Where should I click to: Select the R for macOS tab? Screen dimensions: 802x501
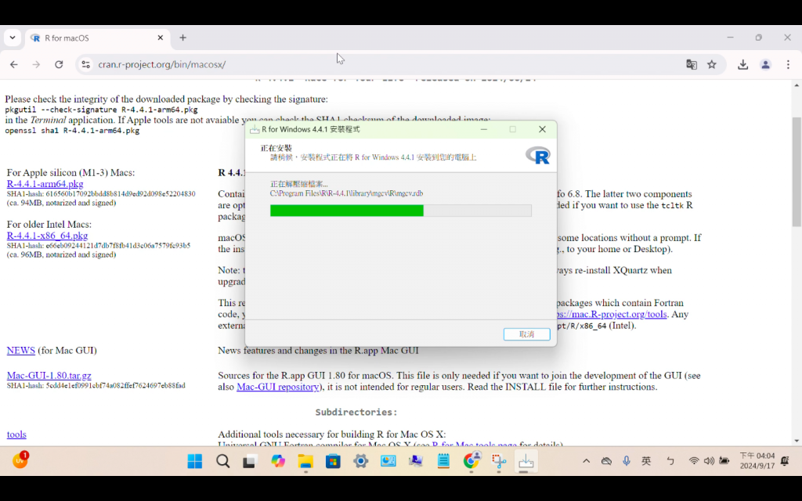point(97,38)
